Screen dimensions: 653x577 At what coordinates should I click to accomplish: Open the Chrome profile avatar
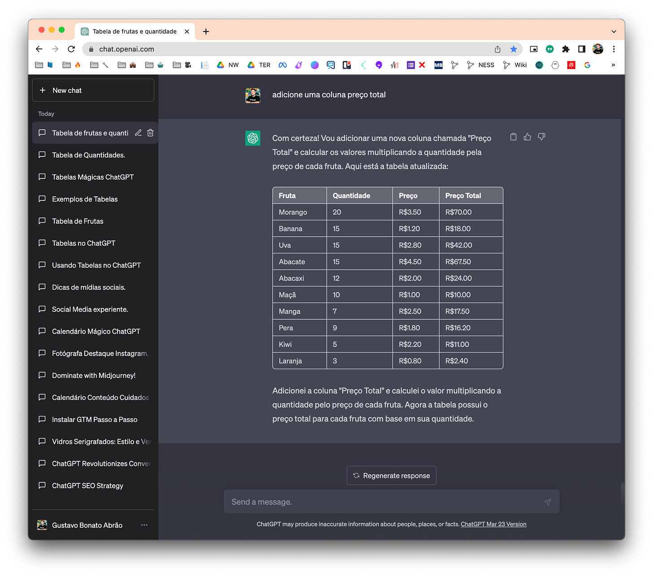click(x=598, y=49)
